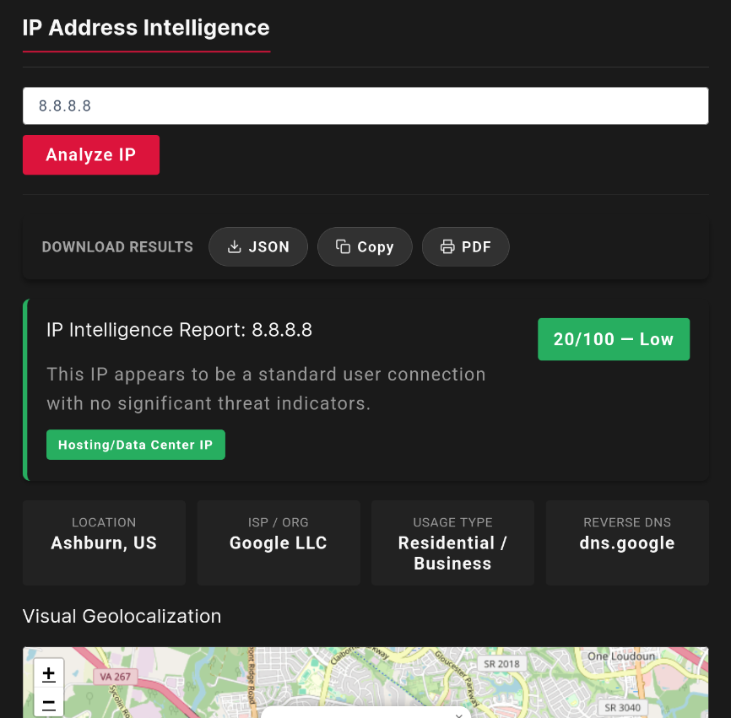The height and width of the screenshot is (718, 731).
Task: Click the IP Intelligence Report title
Action: point(180,330)
